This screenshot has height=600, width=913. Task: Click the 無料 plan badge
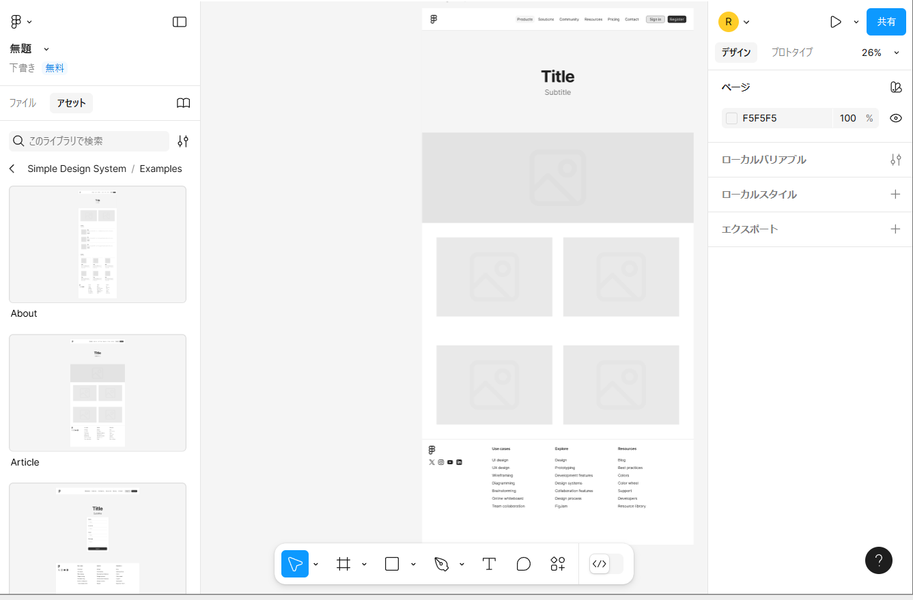(55, 68)
